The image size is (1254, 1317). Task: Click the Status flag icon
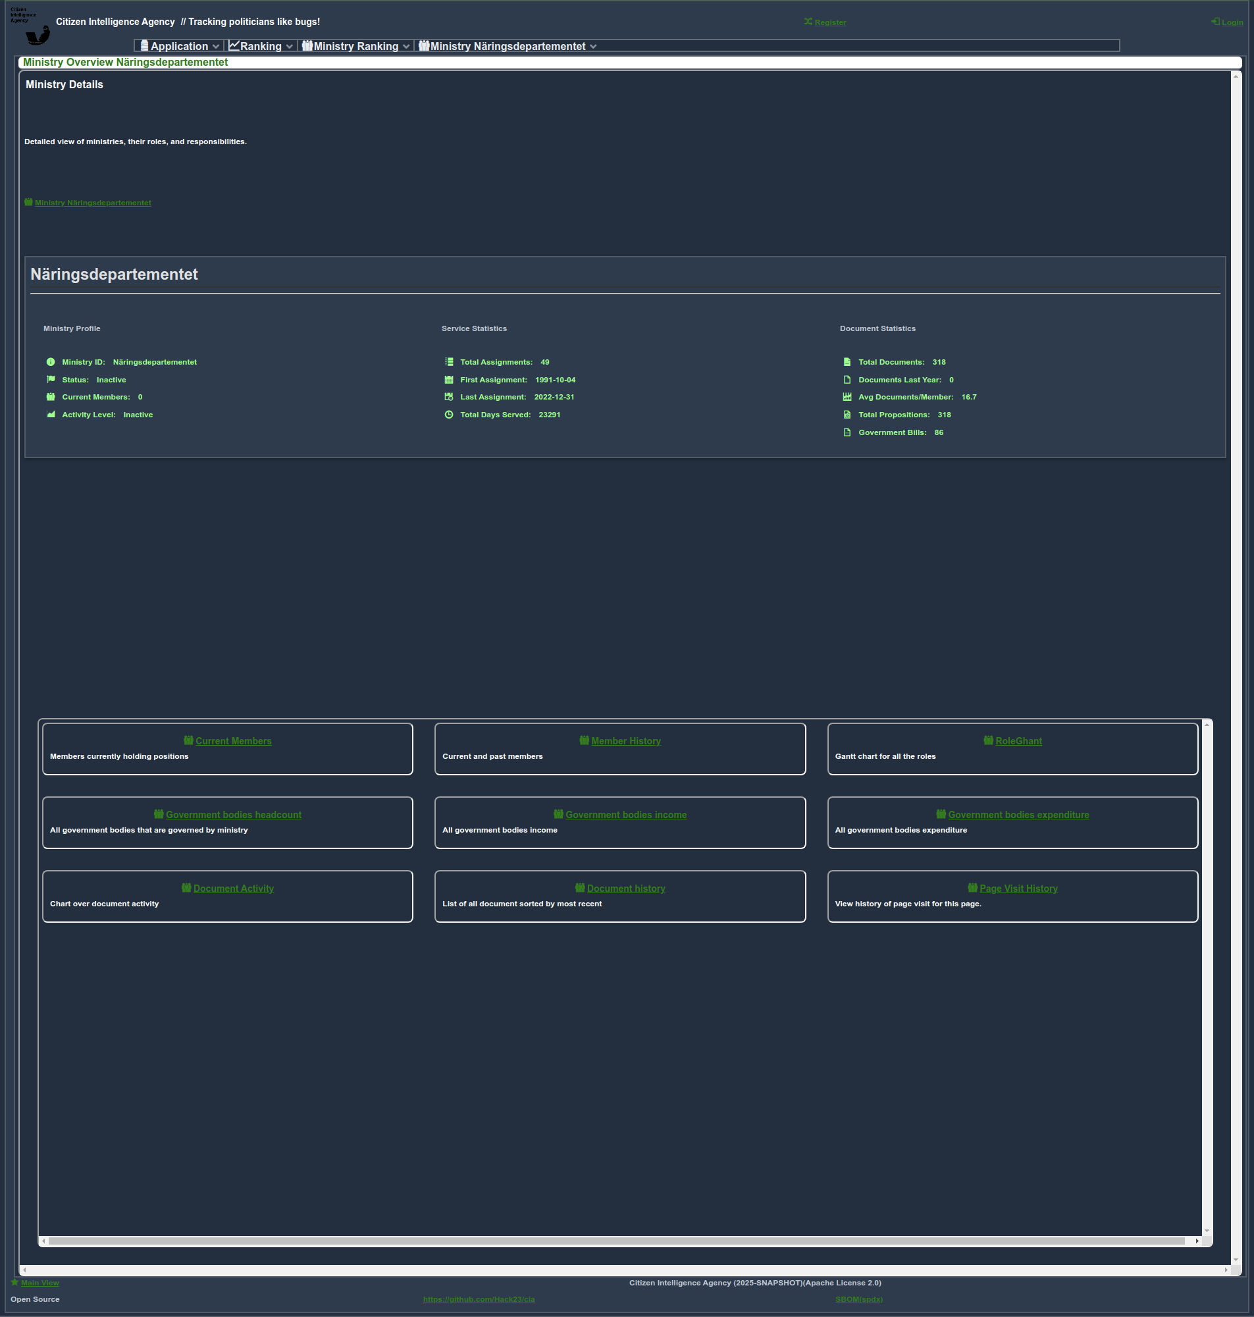[x=51, y=380]
